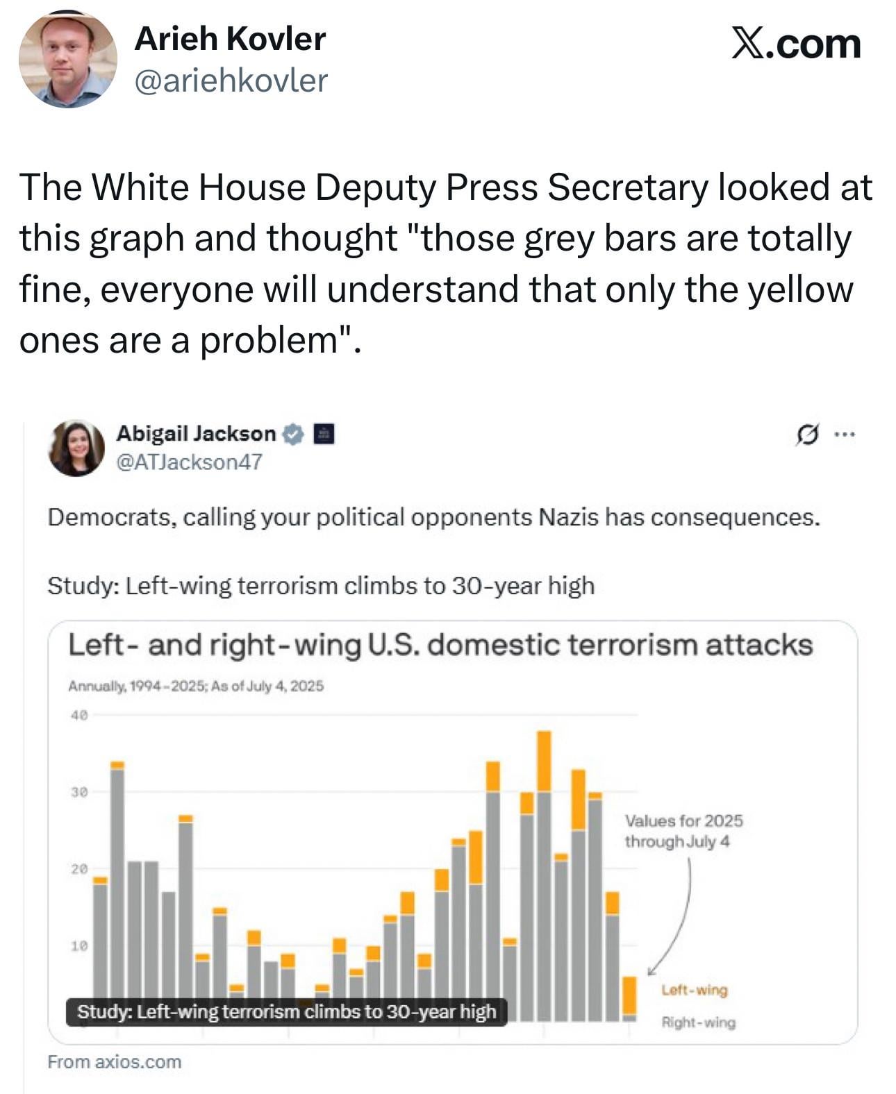
Task: Click the grey Right-wing legend label
Action: tap(698, 1022)
